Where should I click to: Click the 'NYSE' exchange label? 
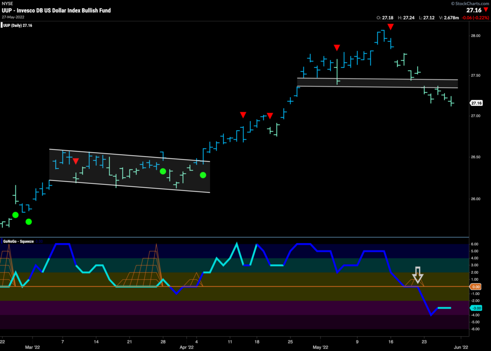coord(7,3)
